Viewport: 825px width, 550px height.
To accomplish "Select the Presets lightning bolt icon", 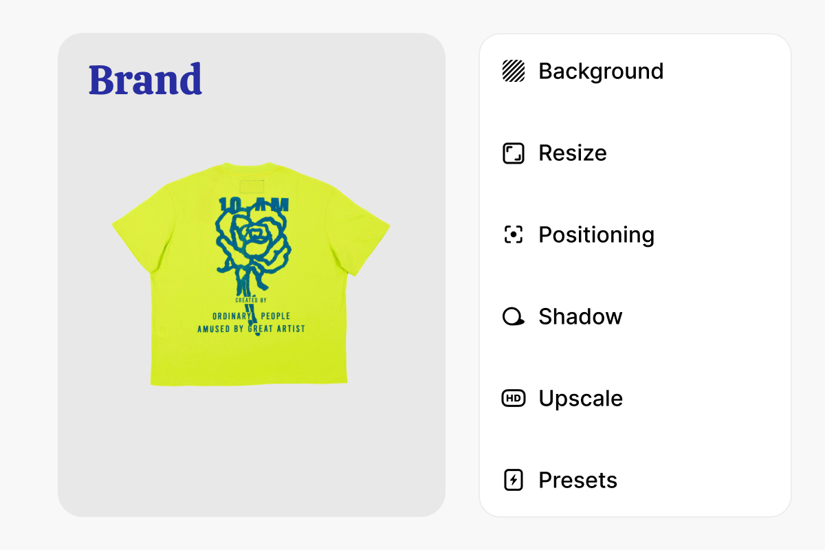I will click(x=514, y=480).
